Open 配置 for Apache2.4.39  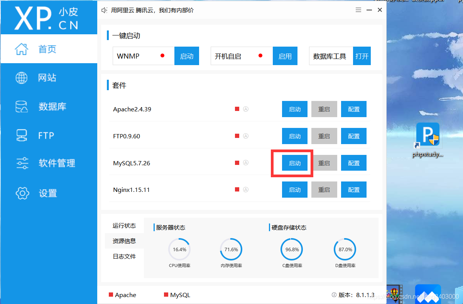click(354, 109)
